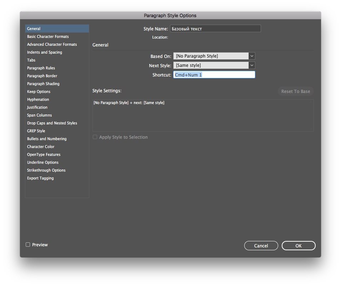Enable the Preview checkbox
Screen dimensions: 341x286
(28, 245)
